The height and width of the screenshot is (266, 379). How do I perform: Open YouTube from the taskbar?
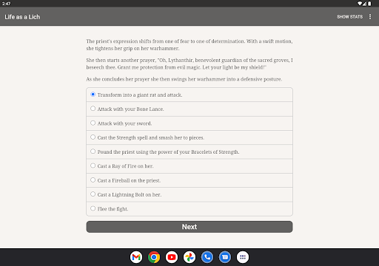[x=172, y=257]
